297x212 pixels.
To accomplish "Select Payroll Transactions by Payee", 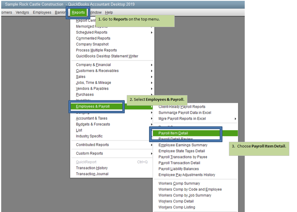I will click(196, 157).
